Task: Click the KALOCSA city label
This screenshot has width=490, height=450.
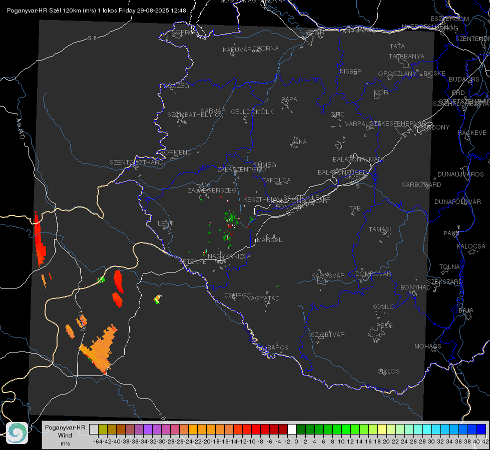Action: 470,246
